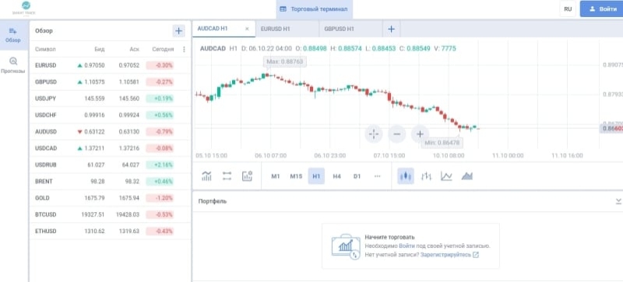
Task: Sort watchlist by Бид column
Action: pos(100,50)
